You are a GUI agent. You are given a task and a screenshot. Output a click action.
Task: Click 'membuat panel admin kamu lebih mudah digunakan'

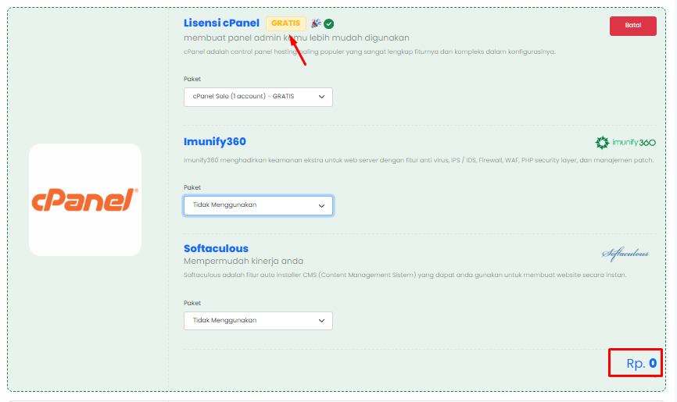pos(296,38)
